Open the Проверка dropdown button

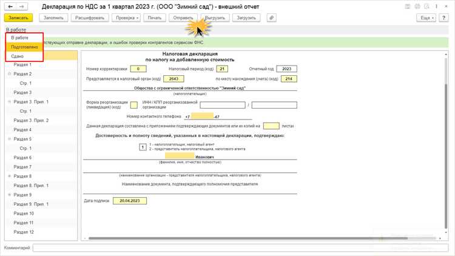pyautogui.click(x=126, y=18)
